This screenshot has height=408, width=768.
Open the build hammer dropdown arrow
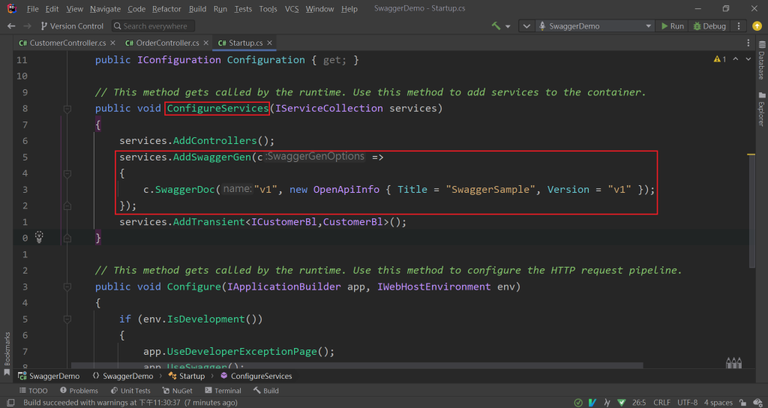pyautogui.click(x=508, y=26)
